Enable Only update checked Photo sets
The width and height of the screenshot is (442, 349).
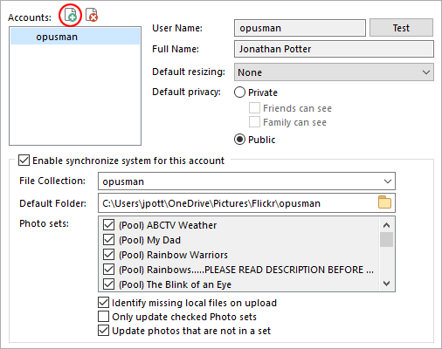pos(103,317)
